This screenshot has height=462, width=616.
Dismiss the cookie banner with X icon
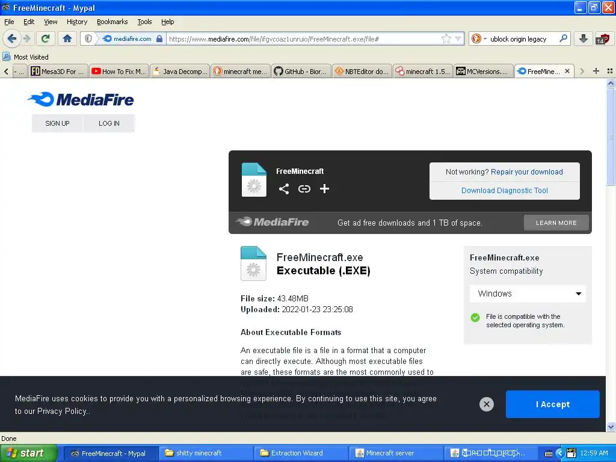[486, 404]
